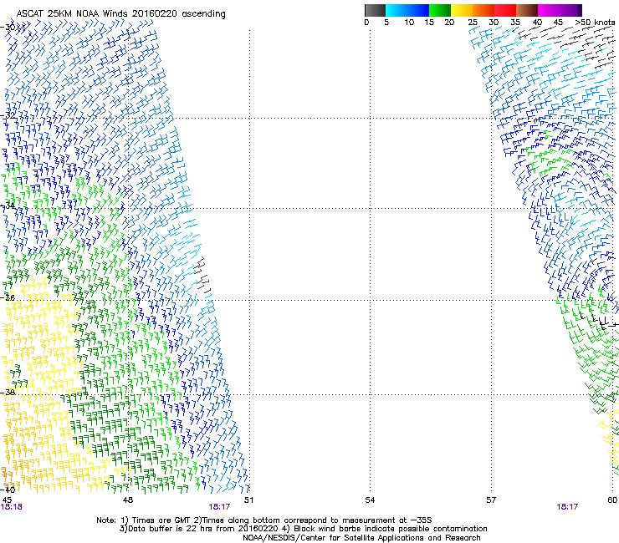619x543 pixels.
Task: Click the '20' color scale label
Action: [449, 22]
